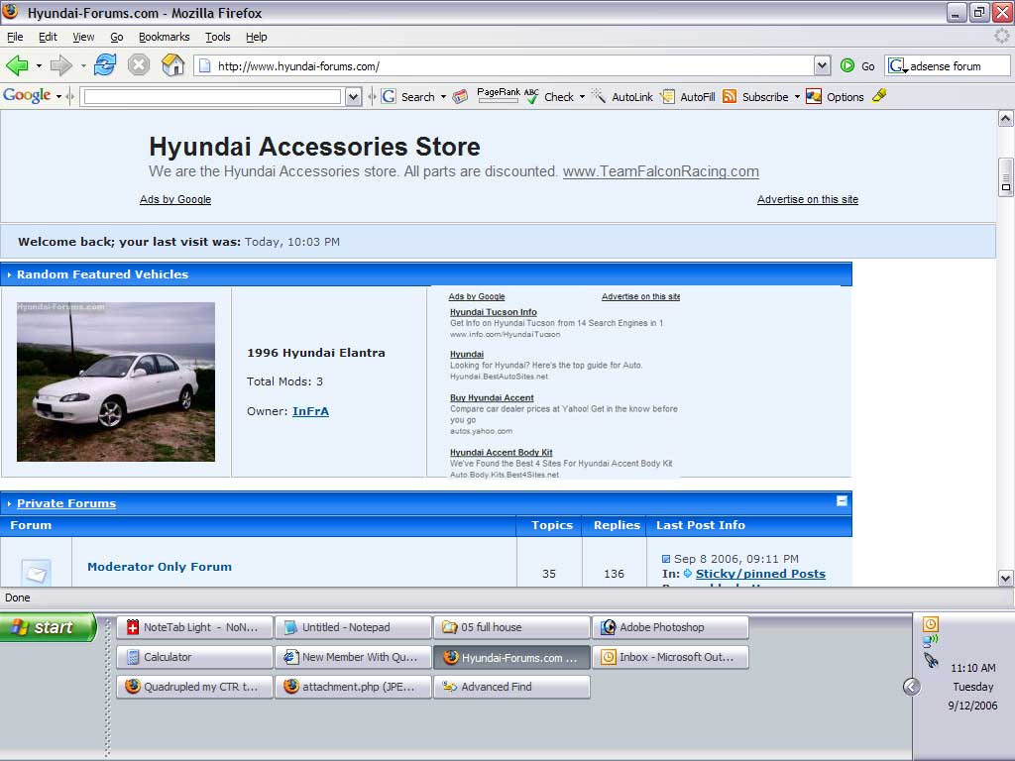Click the InFrA owner link
Viewport: 1015px width, 761px height.
[310, 411]
